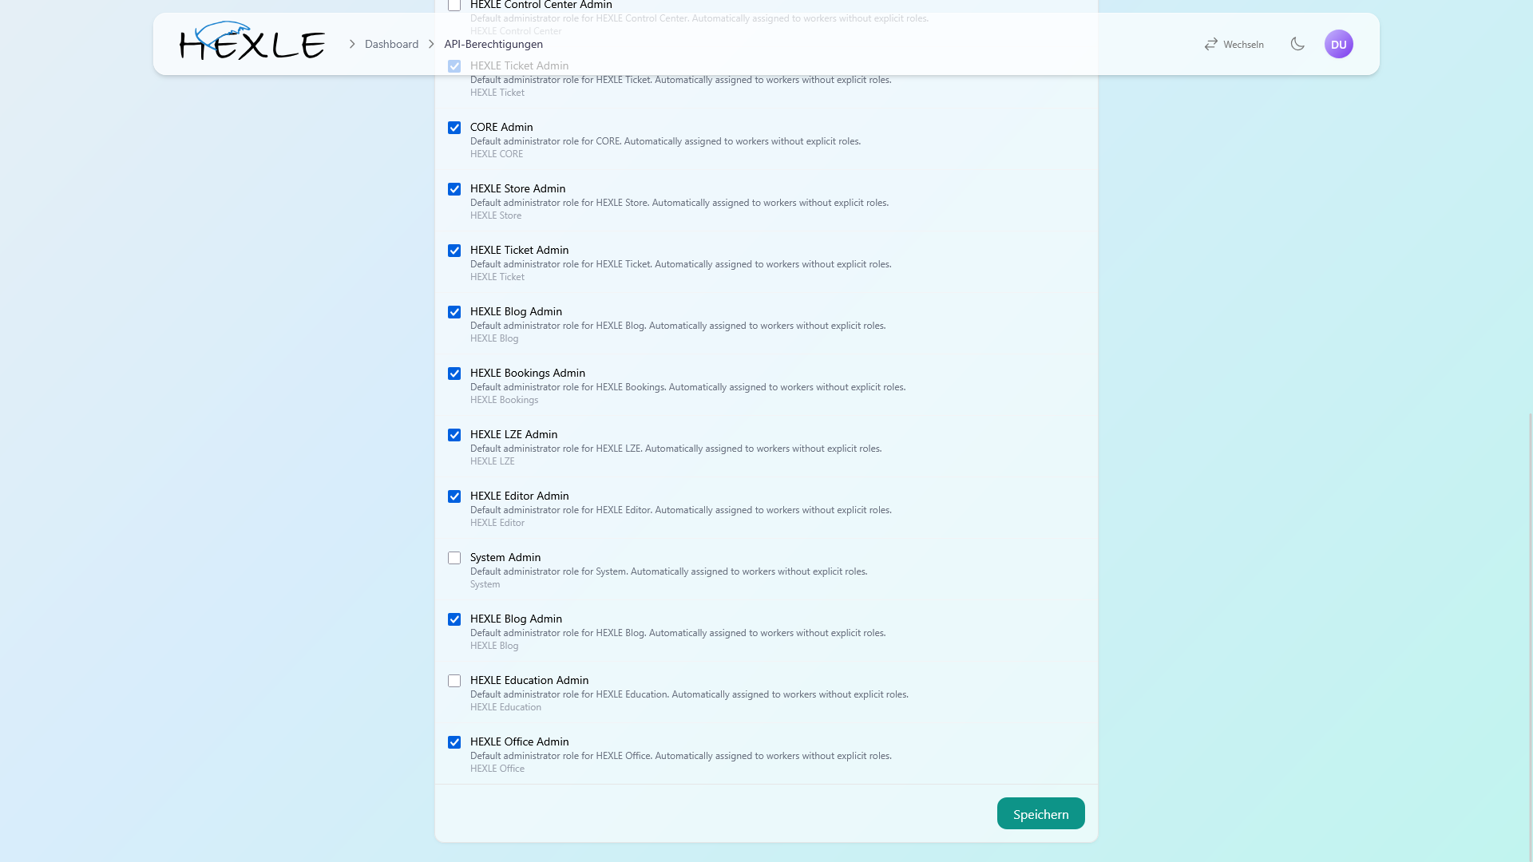This screenshot has width=1533, height=862.
Task: Open the DU user avatar menu
Action: pyautogui.click(x=1339, y=44)
